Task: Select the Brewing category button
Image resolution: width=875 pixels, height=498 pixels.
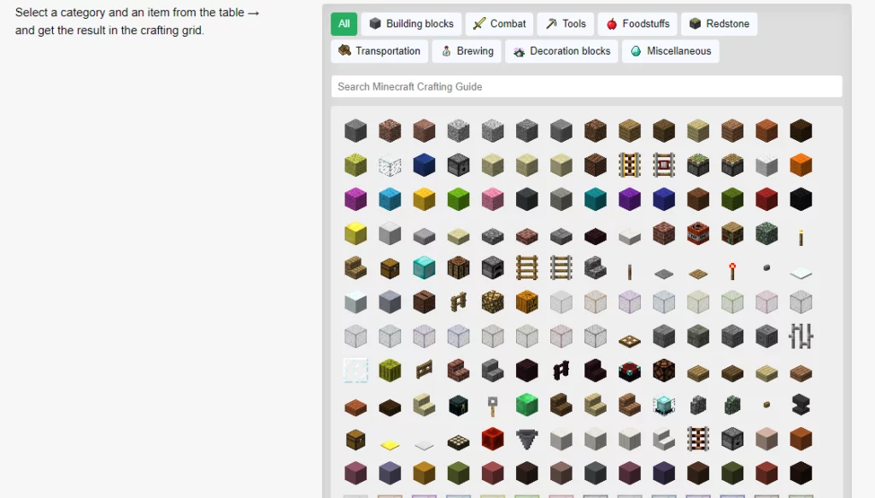Action: click(467, 51)
